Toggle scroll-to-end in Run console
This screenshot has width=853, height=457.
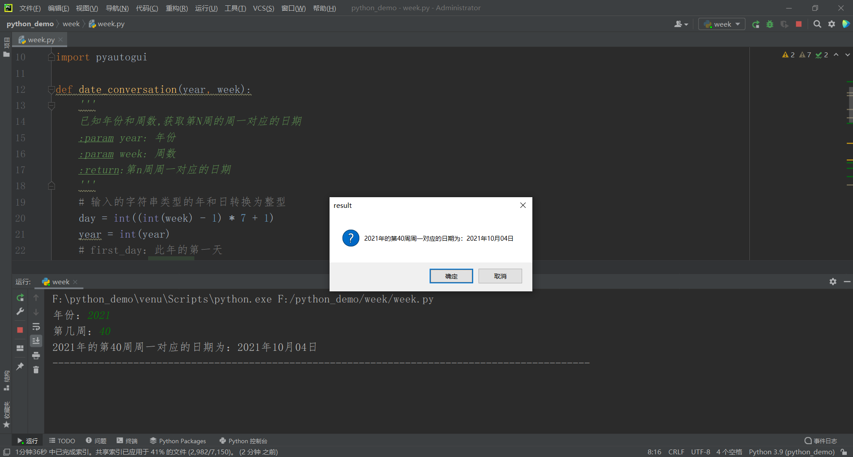click(36, 341)
